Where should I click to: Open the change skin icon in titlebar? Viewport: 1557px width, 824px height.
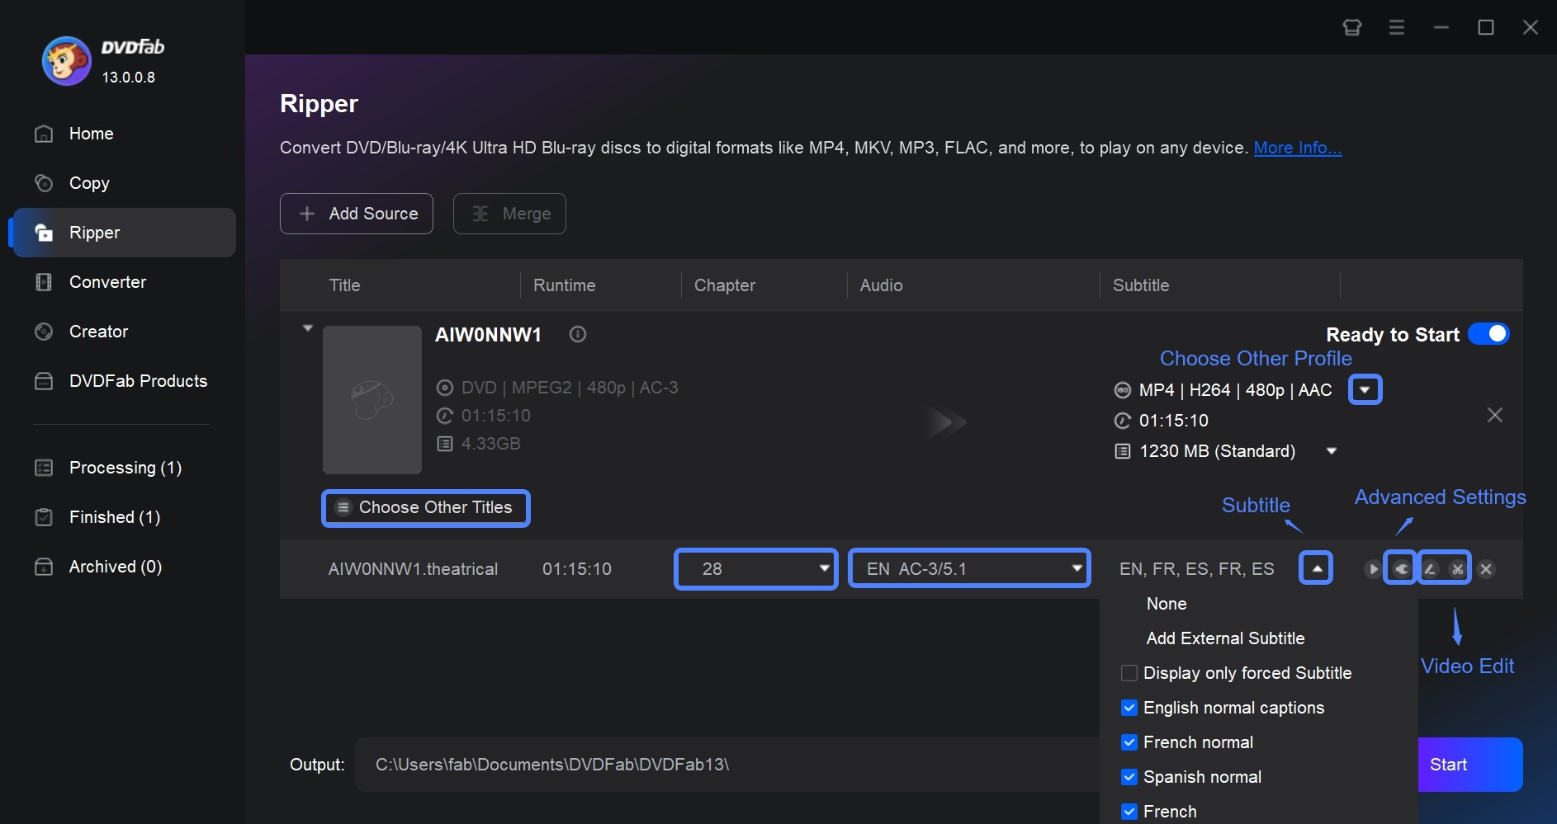point(1351,27)
